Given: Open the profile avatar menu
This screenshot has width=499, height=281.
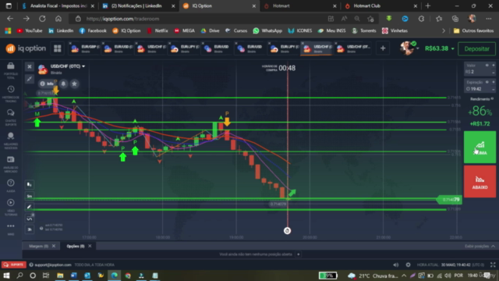Looking at the screenshot, I should pos(408,48).
